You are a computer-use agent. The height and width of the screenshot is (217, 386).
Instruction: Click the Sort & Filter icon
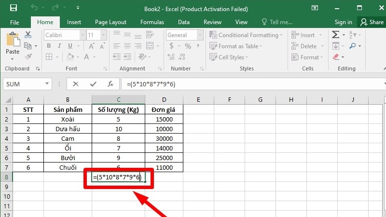(x=353, y=35)
